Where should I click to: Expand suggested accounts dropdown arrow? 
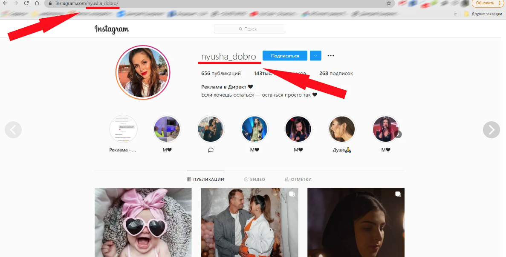[x=315, y=56]
